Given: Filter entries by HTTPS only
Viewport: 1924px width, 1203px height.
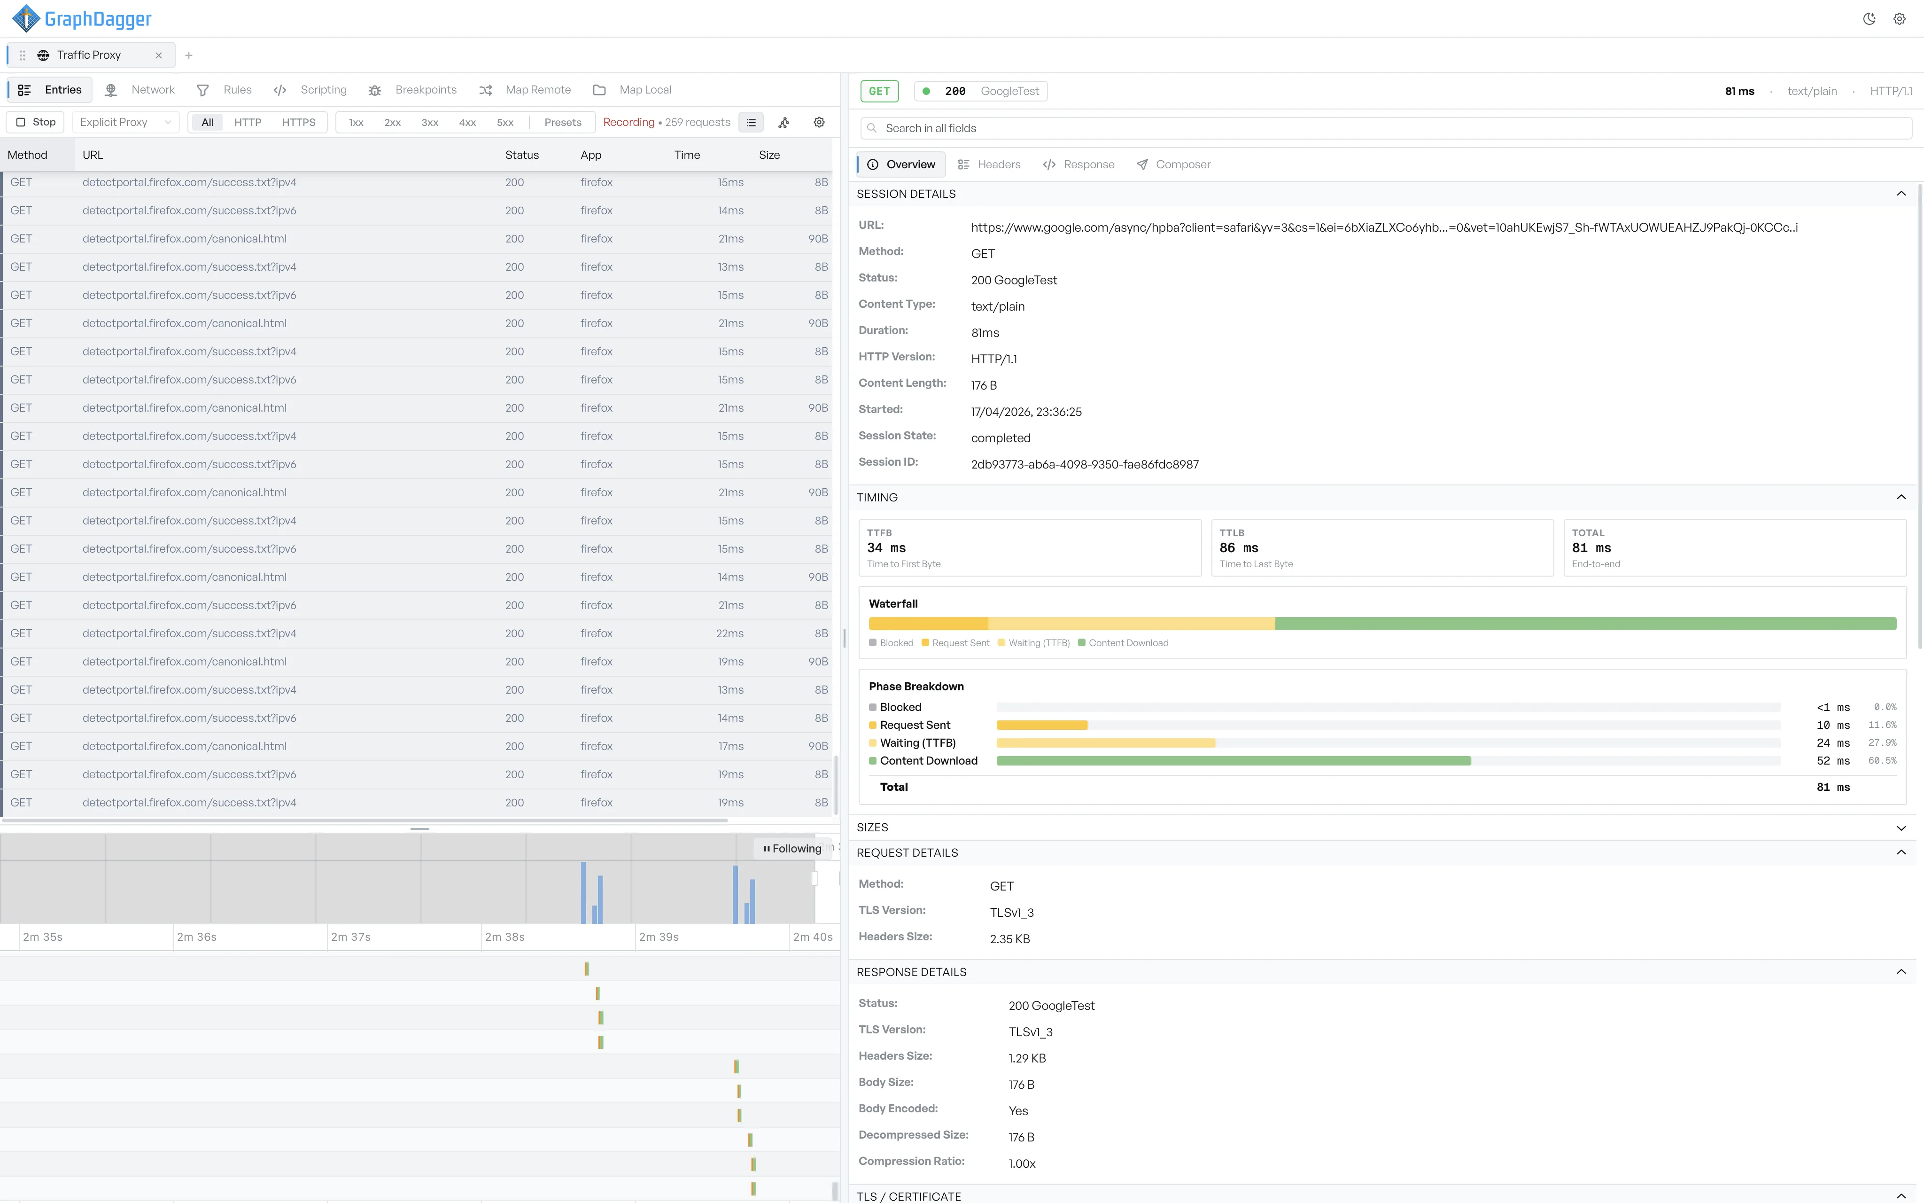Looking at the screenshot, I should pyautogui.click(x=298, y=122).
